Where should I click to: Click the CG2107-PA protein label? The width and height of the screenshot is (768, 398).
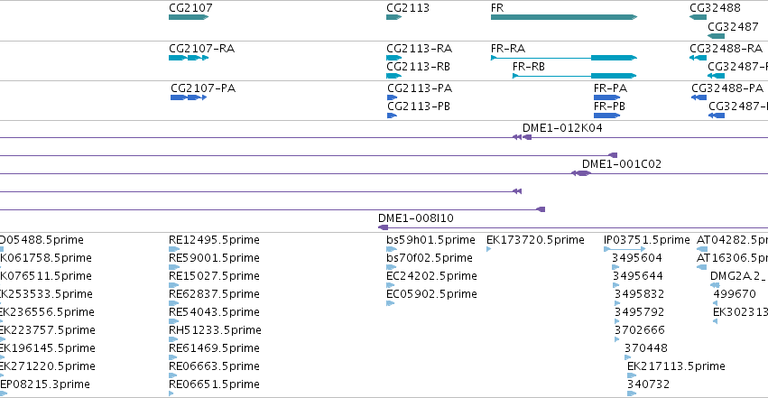(203, 88)
